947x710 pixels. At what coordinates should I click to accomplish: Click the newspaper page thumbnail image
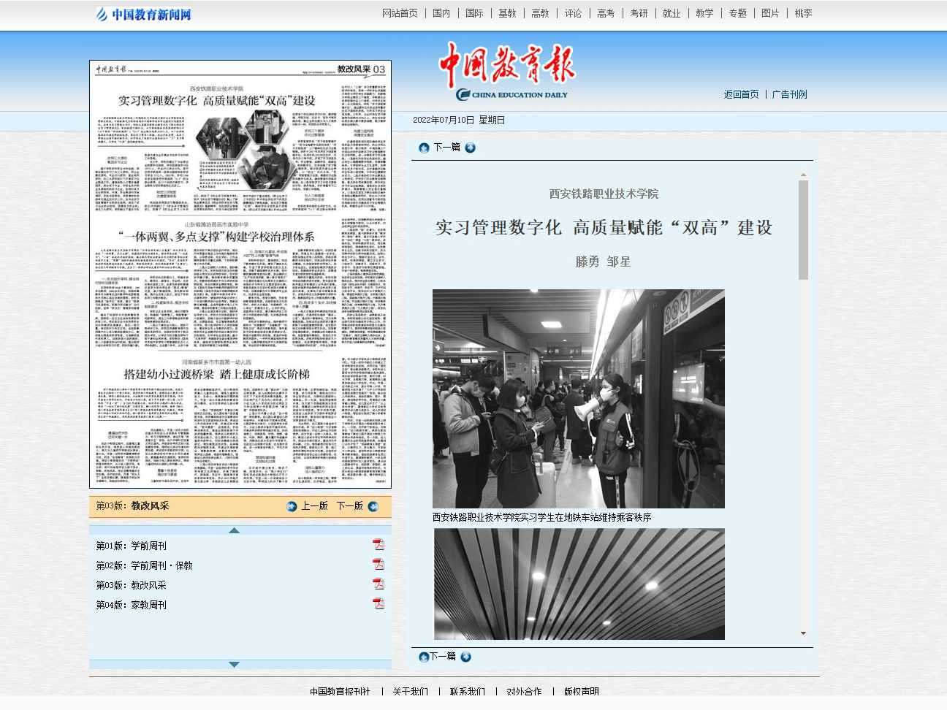240,274
